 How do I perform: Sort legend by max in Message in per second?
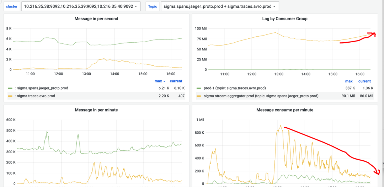tap(158, 81)
